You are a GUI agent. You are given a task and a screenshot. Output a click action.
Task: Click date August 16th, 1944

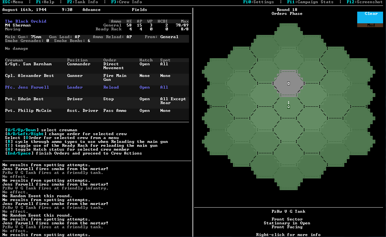point(24,10)
